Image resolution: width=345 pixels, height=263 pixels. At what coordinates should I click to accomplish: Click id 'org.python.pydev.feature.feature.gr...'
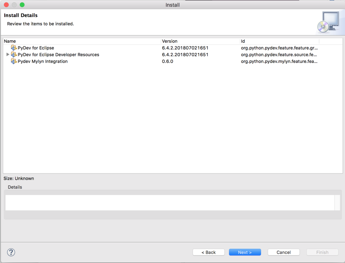click(279, 48)
